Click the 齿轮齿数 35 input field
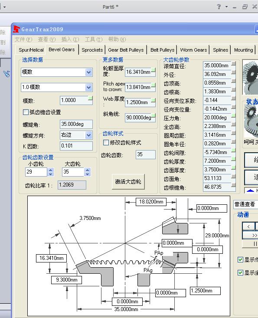 pyautogui.click(x=146, y=154)
